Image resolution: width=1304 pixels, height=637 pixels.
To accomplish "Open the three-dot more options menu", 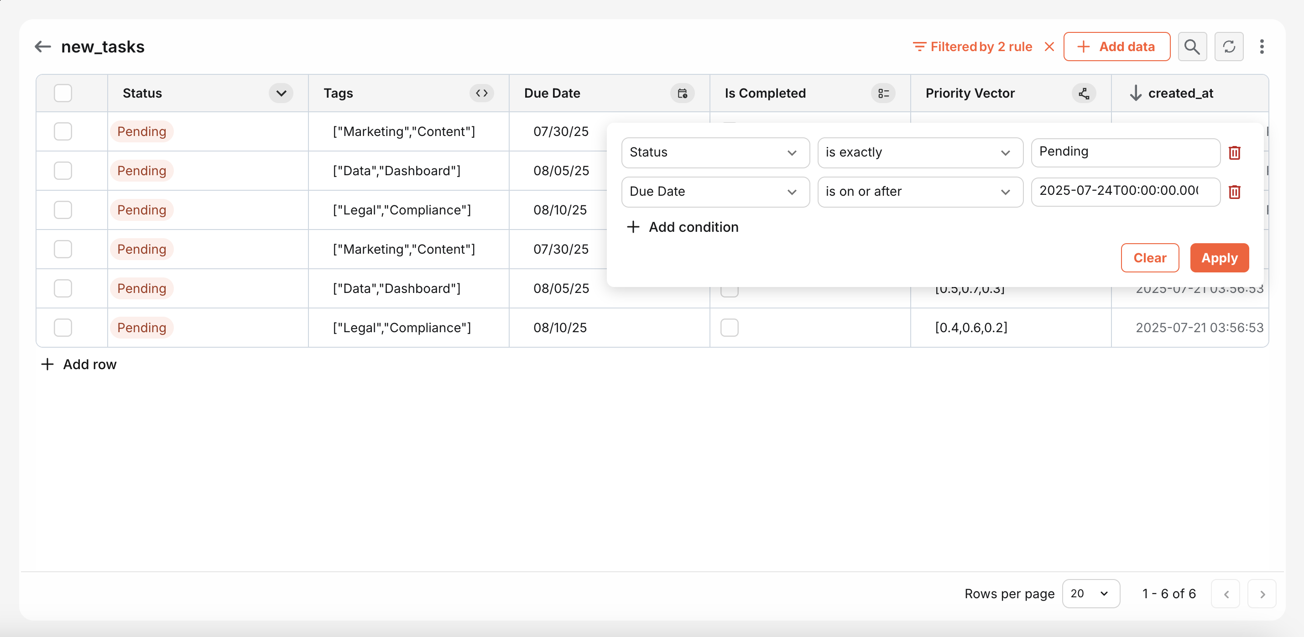I will (x=1262, y=47).
